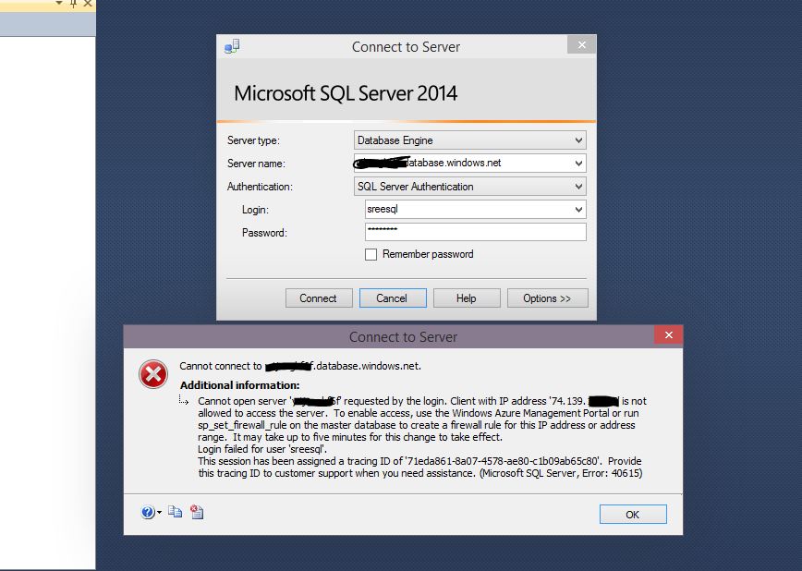Enable the Remember password checkbox

(x=371, y=254)
